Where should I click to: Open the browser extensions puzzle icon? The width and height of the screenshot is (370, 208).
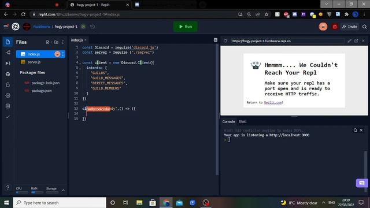tap(346, 14)
